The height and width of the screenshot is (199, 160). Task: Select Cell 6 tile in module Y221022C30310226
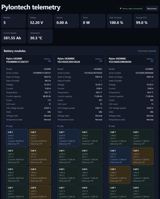tap(91, 175)
